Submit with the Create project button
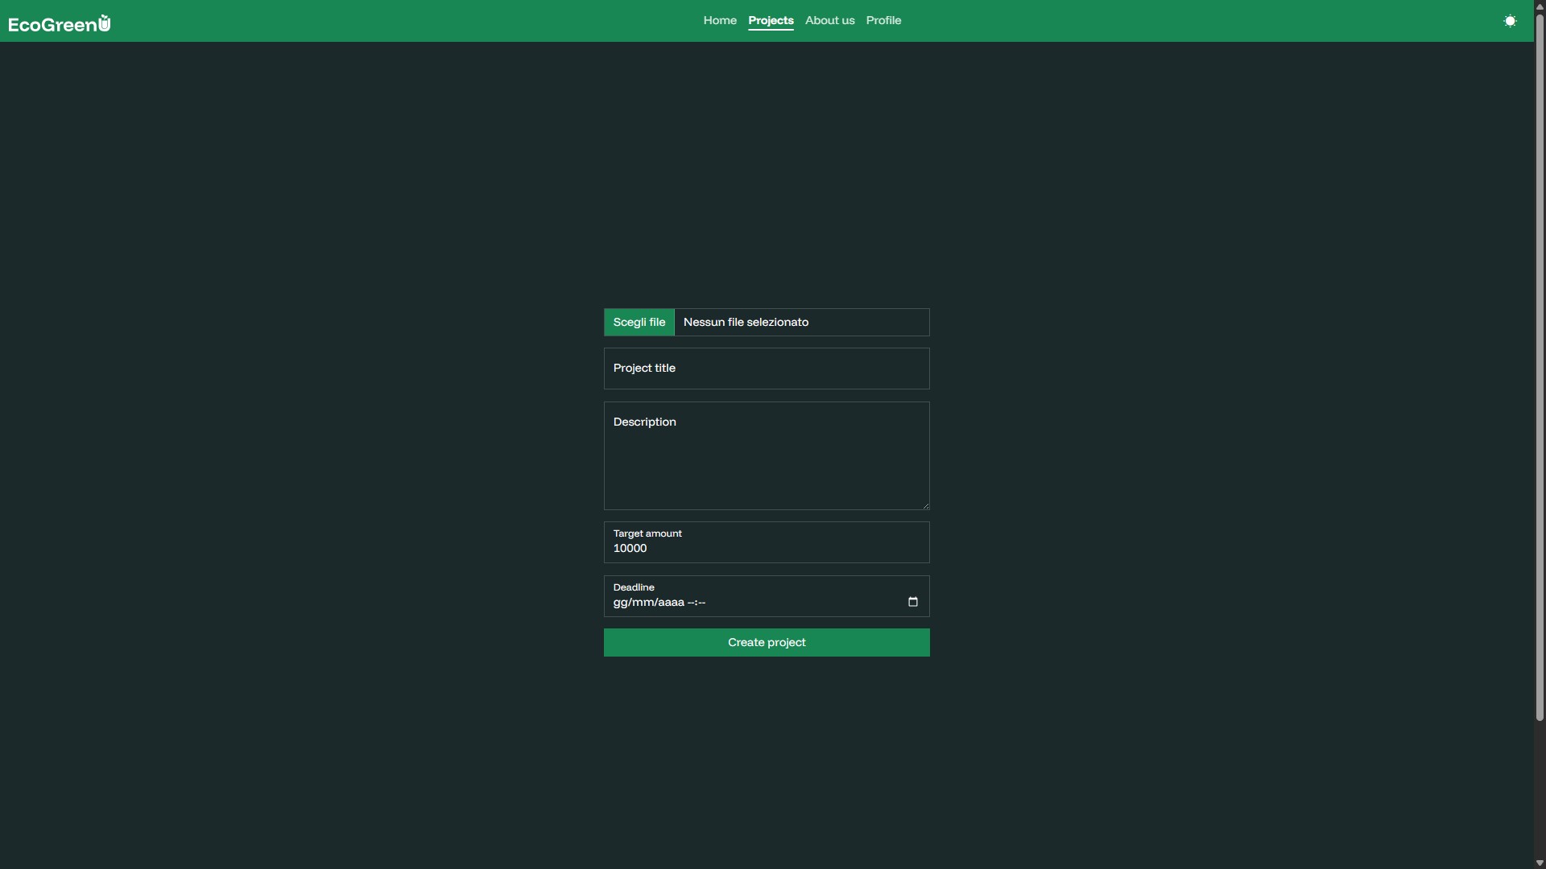 767,642
